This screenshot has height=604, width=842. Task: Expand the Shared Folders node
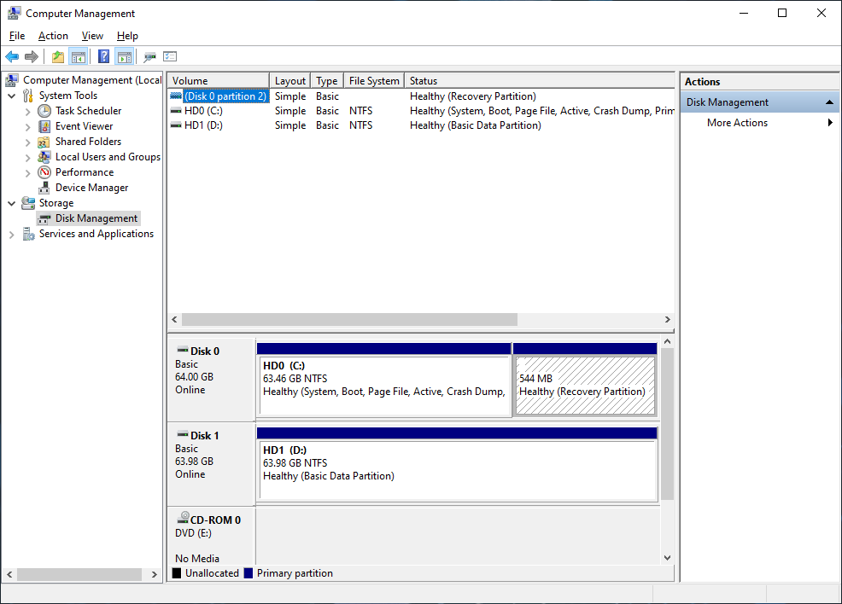coord(28,142)
